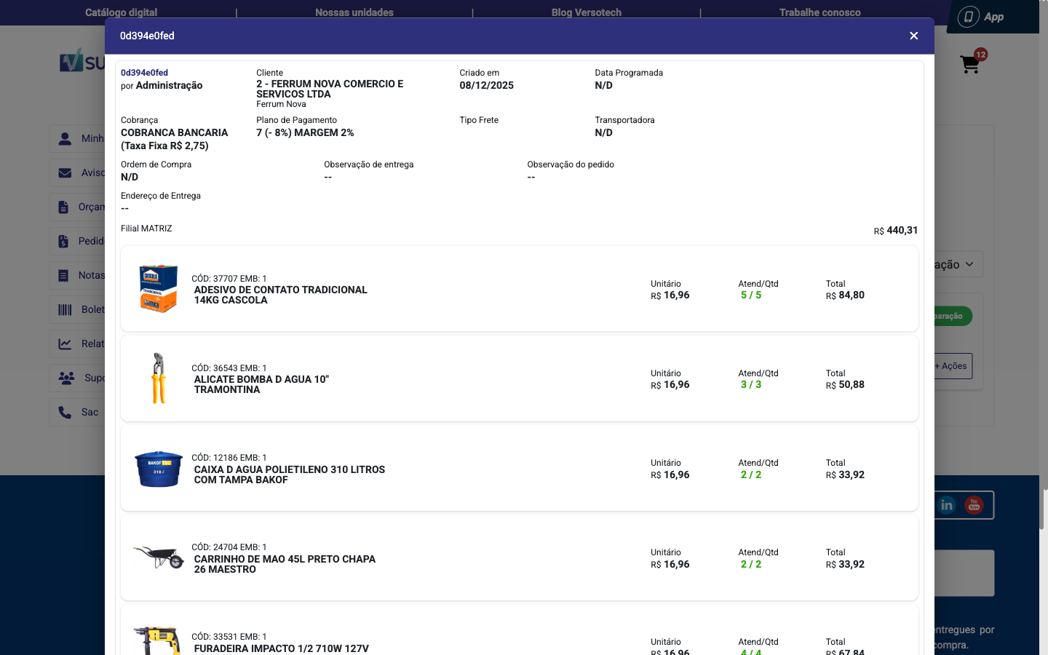Open the Catálogo digital menu
The image size is (1048, 655).
tap(121, 12)
